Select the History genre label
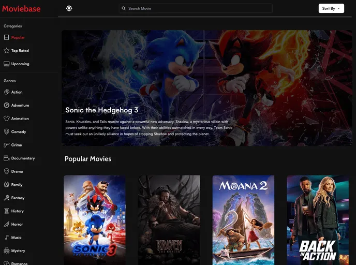Image resolution: width=356 pixels, height=265 pixels. [x=18, y=211]
